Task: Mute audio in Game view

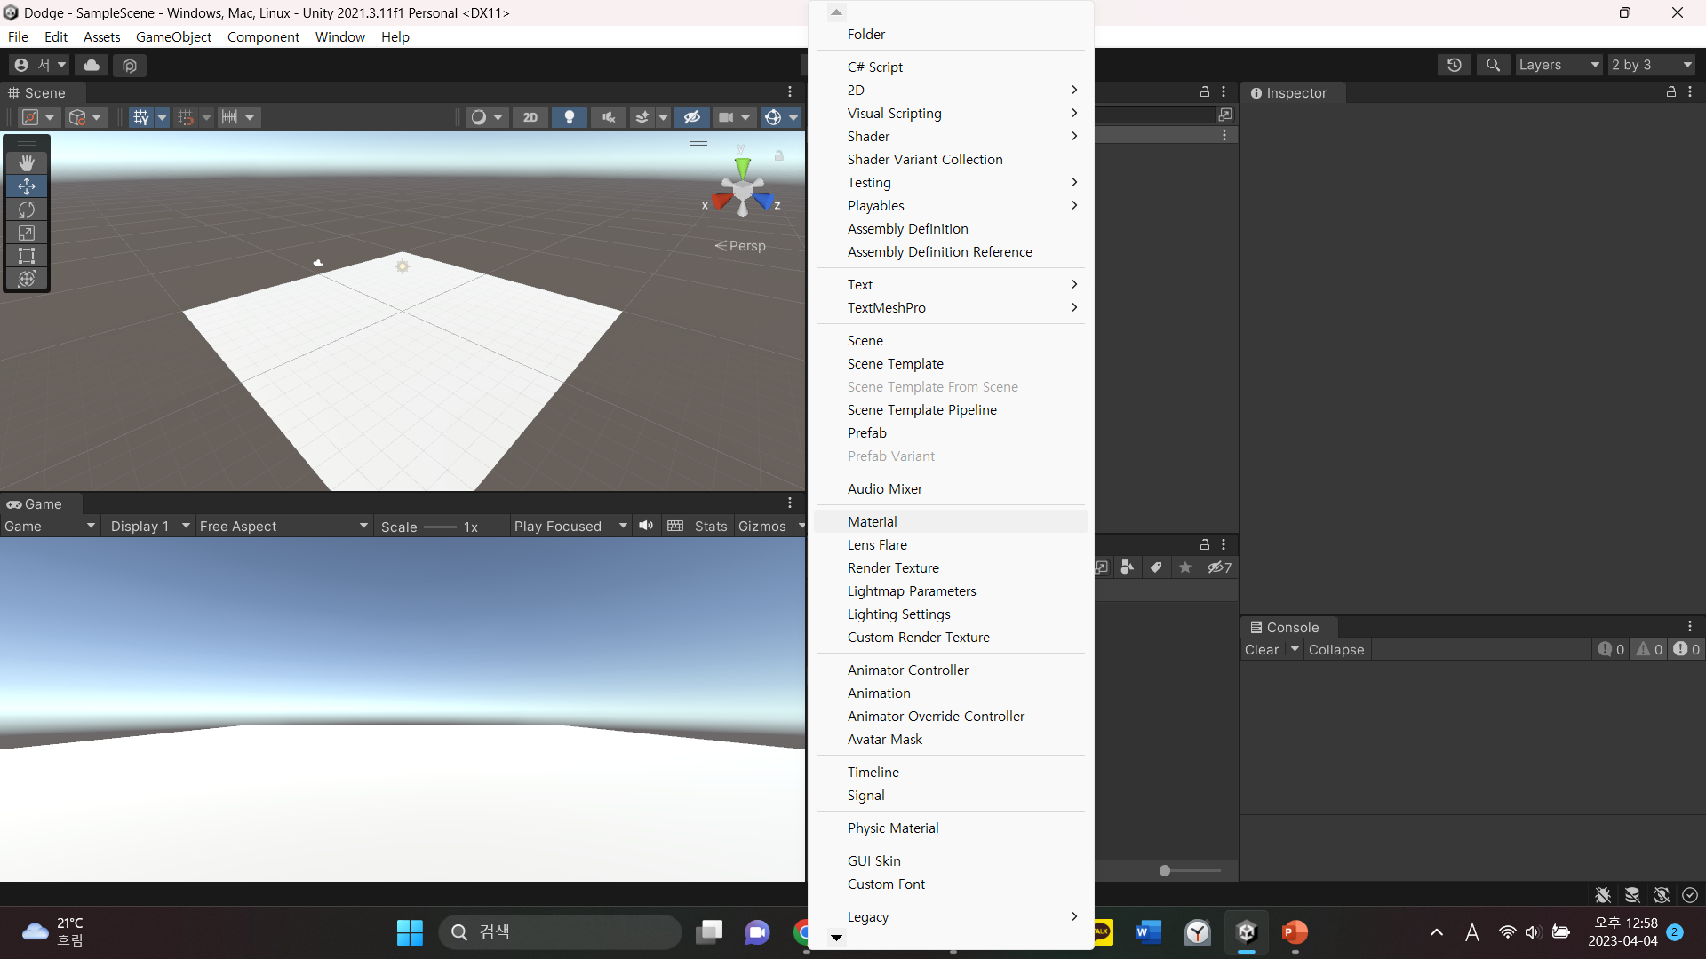Action: click(646, 526)
